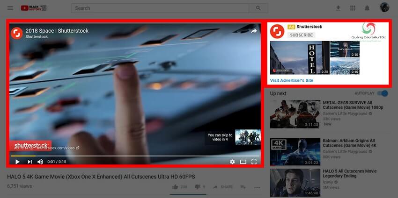This screenshot has height=198, width=398.
Task: Click the search magnifier button
Action: tap(258, 8)
